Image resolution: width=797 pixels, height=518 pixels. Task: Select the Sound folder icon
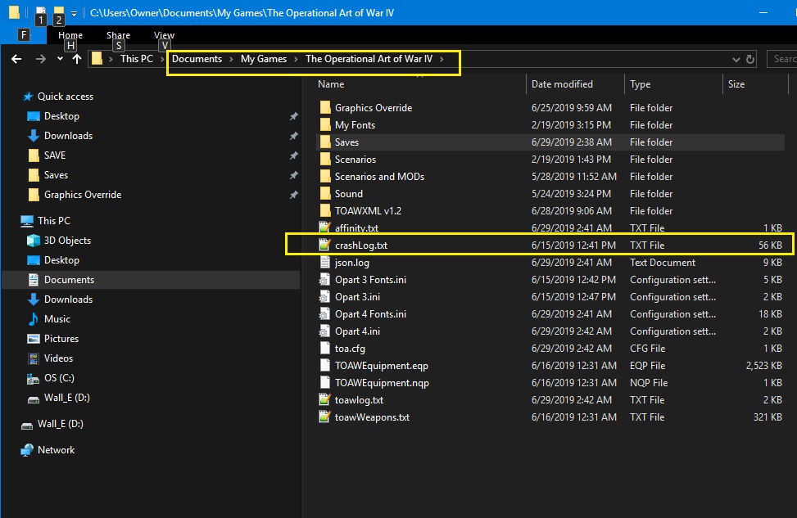(x=325, y=193)
